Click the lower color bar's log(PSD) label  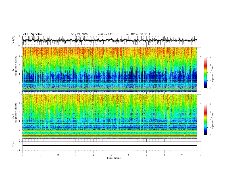click(x=213, y=121)
